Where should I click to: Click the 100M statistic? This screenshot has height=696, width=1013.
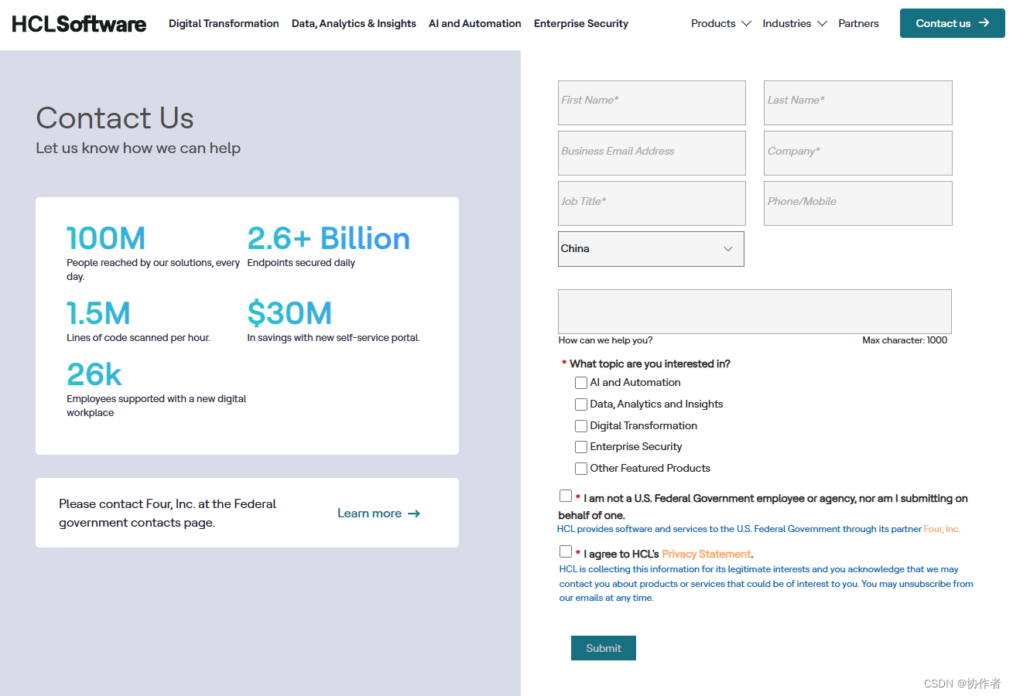pos(106,239)
